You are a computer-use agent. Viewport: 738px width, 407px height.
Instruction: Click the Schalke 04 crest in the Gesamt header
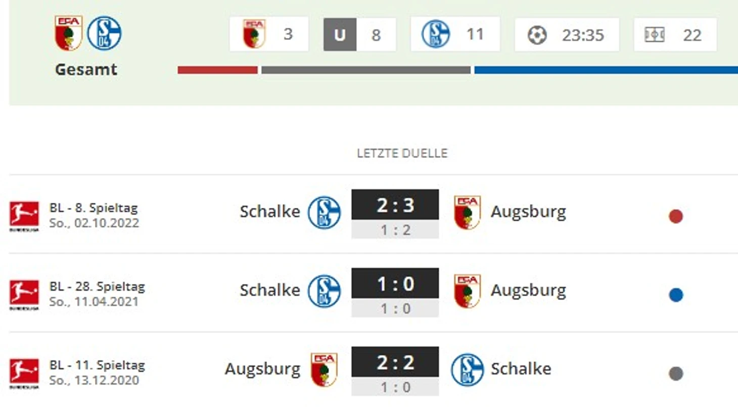point(104,33)
